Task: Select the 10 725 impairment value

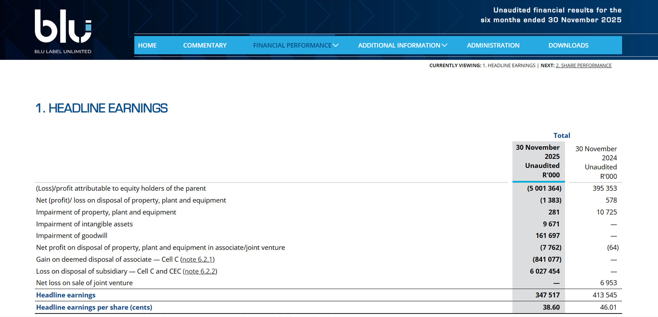Action: coord(607,212)
